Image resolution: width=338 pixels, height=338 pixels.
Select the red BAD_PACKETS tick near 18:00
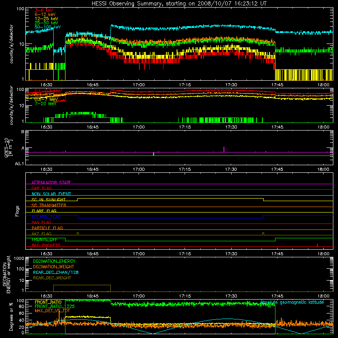coord(317,245)
